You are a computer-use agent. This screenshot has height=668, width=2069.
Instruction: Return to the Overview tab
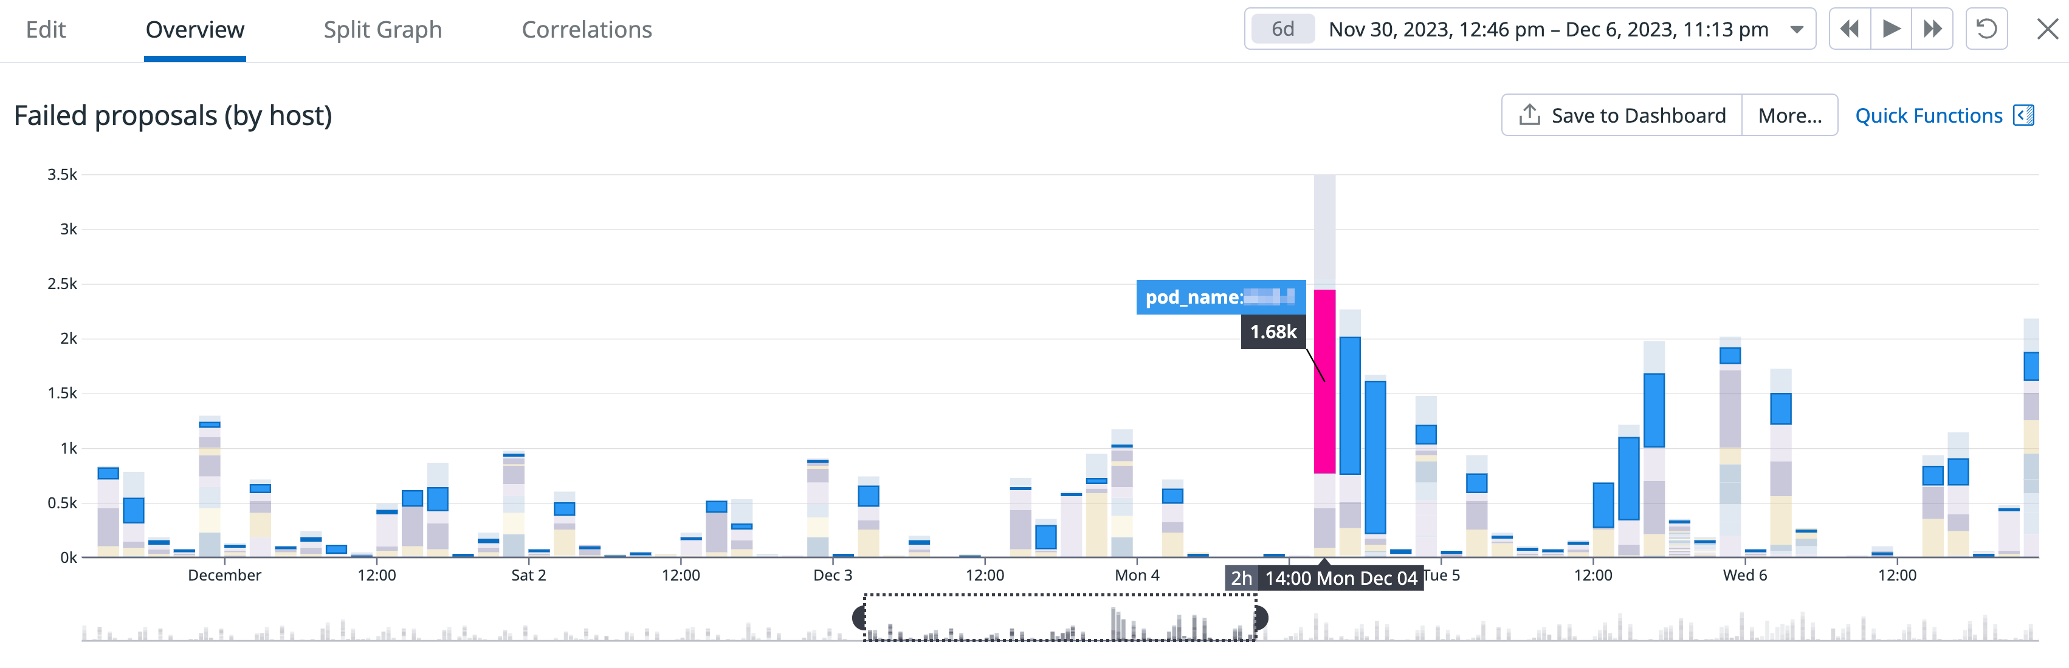195,29
